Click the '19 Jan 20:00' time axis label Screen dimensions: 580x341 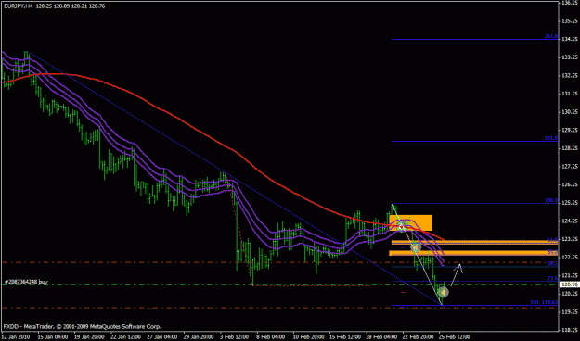88,337
